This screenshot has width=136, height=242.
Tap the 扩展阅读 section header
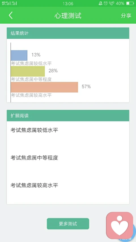(x=68, y=115)
